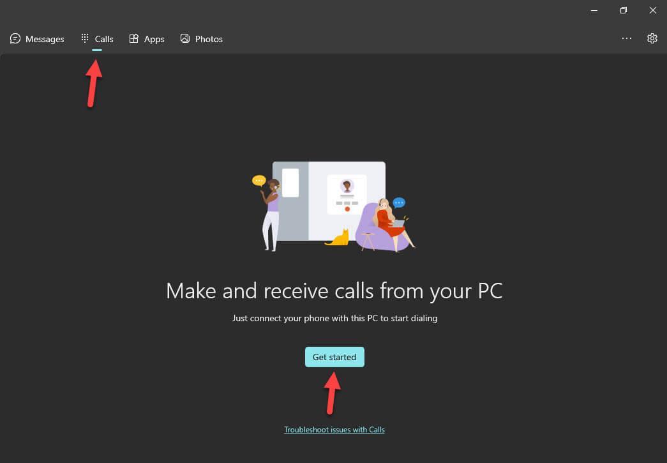
Task: Click the "Just connect your phone" subtitle text
Action: click(334, 318)
